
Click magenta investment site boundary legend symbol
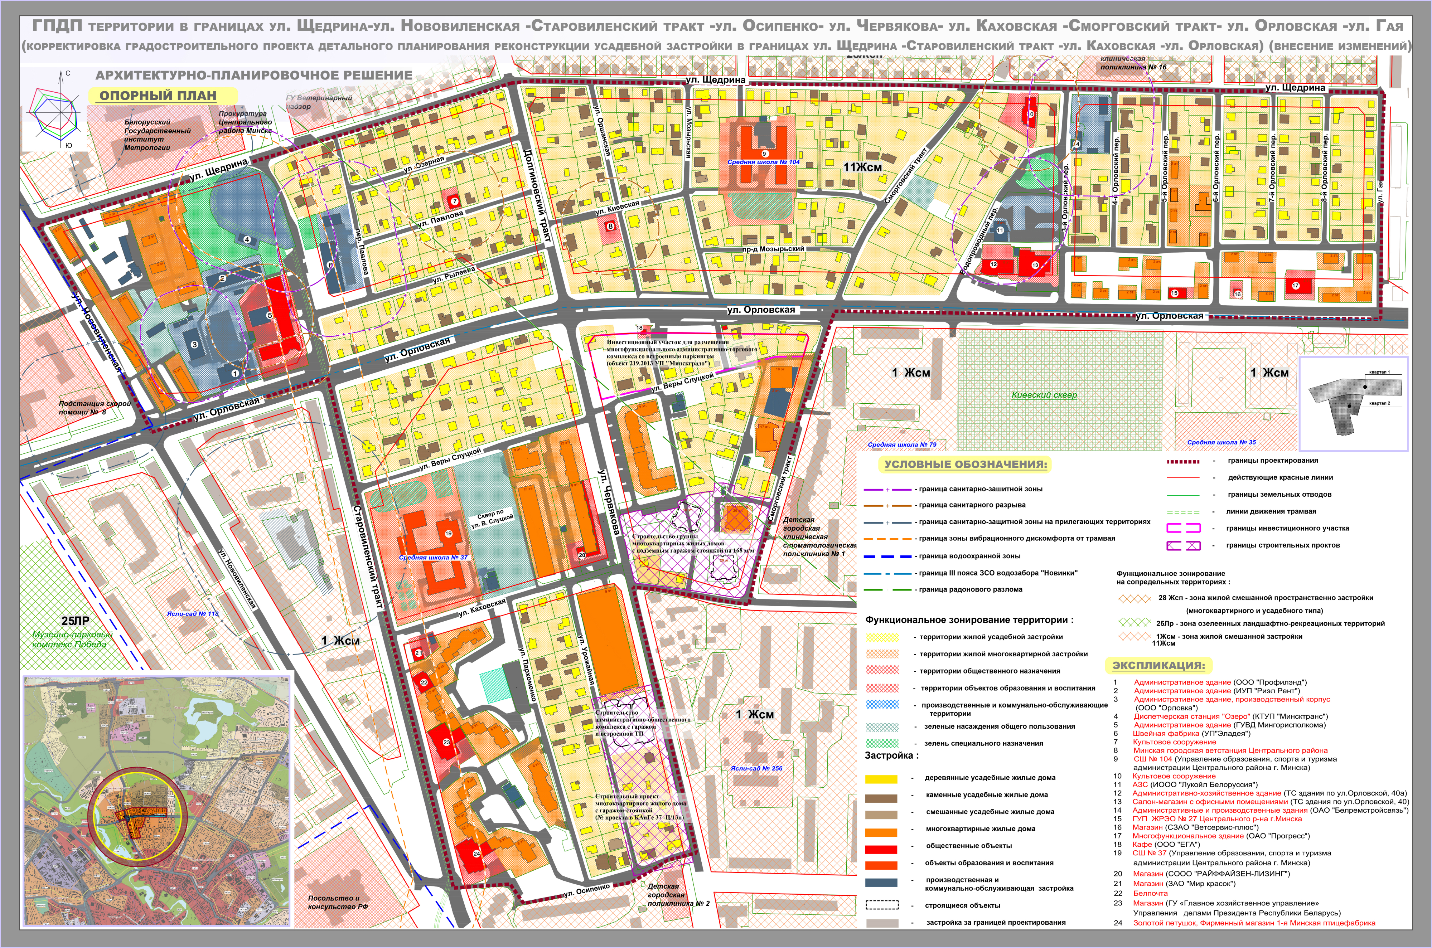tap(1184, 528)
